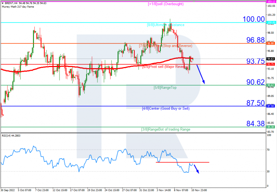This screenshot has width=277, height=193.
Task: Select the 89.05 price scale value
Action: 271,96
